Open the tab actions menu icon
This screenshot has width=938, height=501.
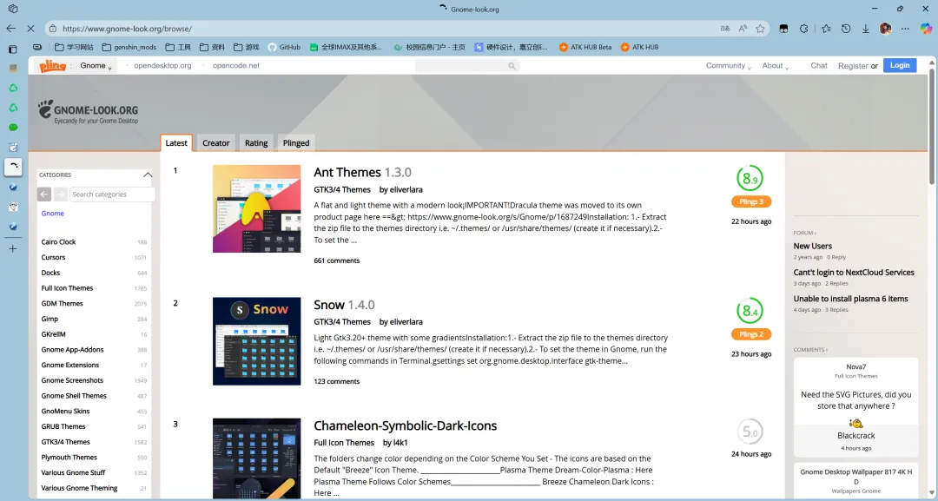click(12, 49)
